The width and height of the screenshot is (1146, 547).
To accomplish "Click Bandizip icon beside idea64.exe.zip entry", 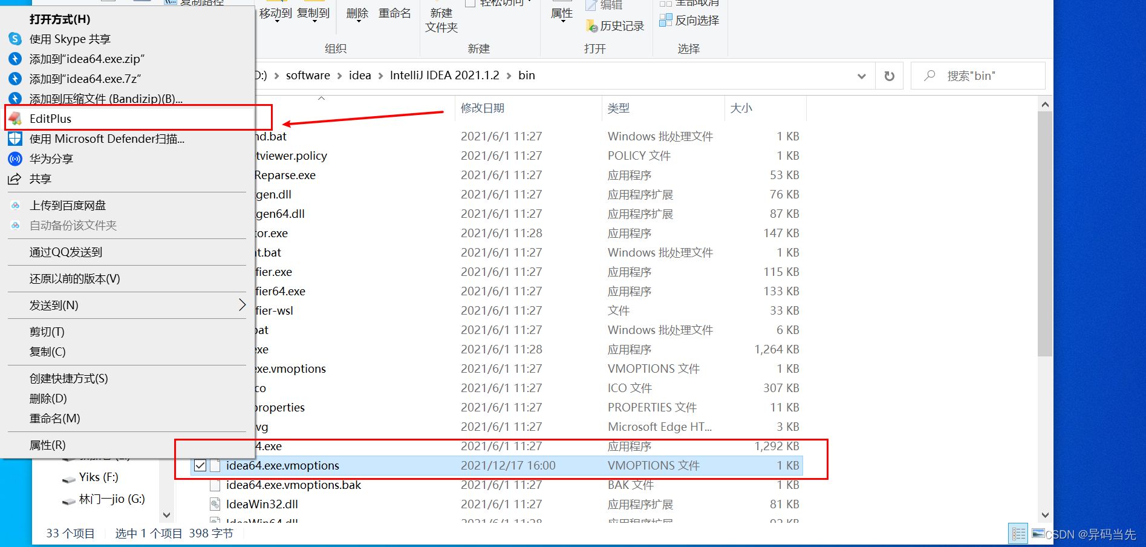I will point(15,59).
